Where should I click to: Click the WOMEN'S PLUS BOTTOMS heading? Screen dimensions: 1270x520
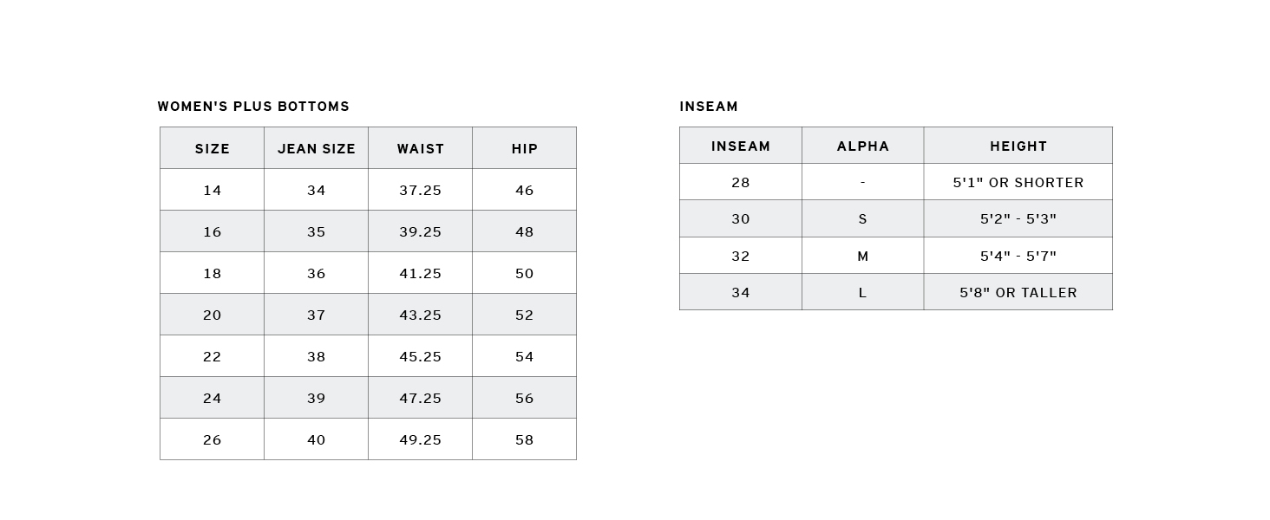point(253,107)
